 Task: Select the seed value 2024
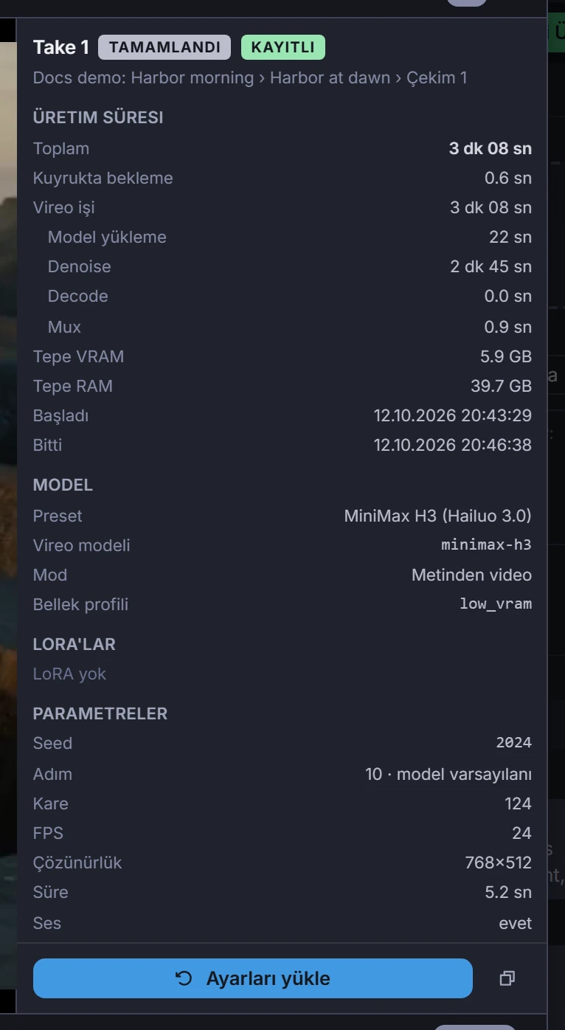513,742
